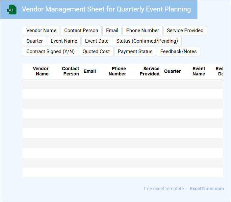
Task: Click the Service Provided column header
Action: point(150,71)
